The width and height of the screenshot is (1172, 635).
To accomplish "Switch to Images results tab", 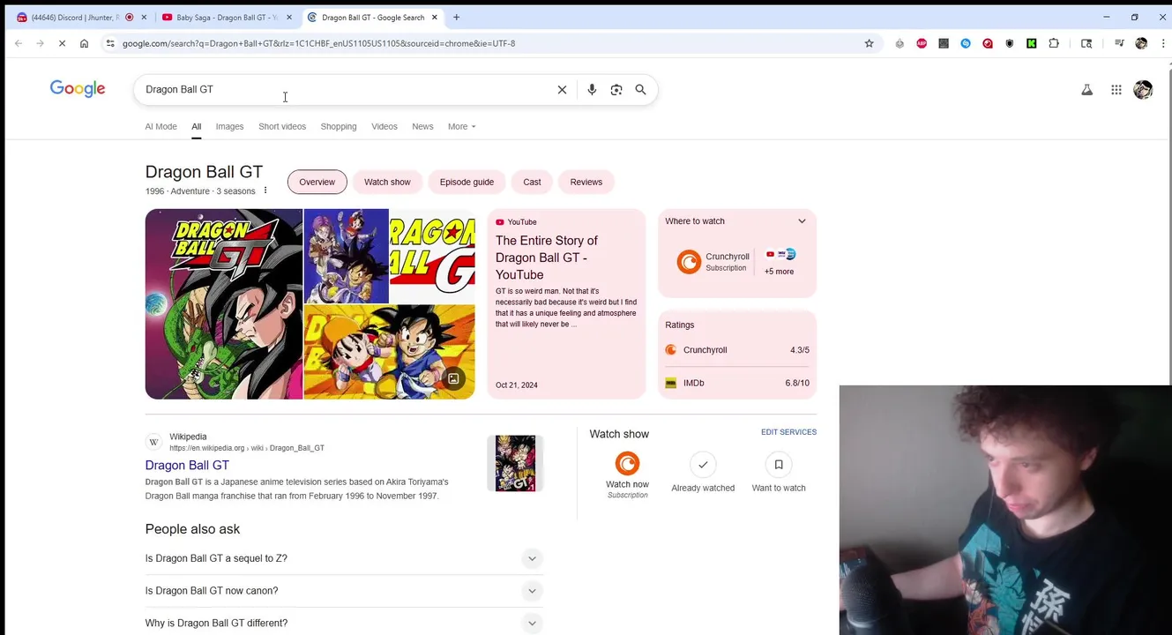I will click(229, 126).
